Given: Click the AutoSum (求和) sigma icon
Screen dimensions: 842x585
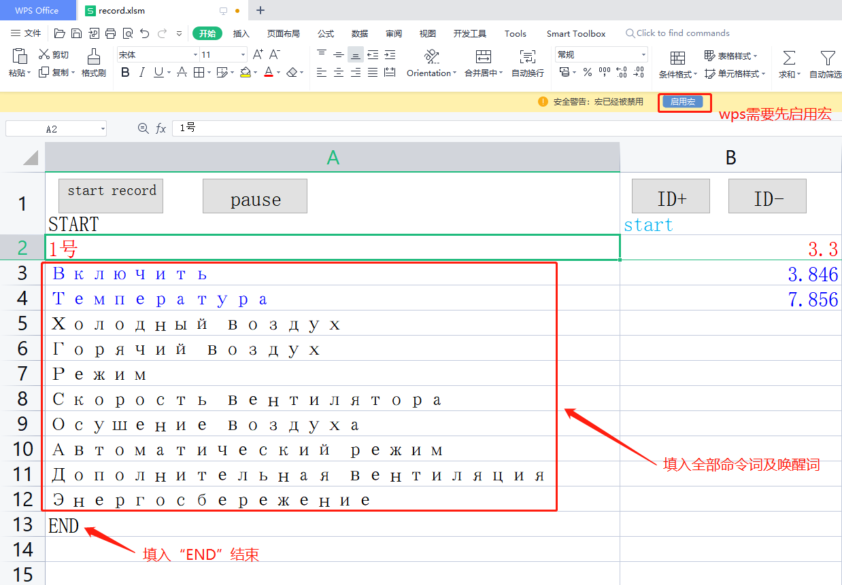Looking at the screenshot, I should tap(789, 57).
